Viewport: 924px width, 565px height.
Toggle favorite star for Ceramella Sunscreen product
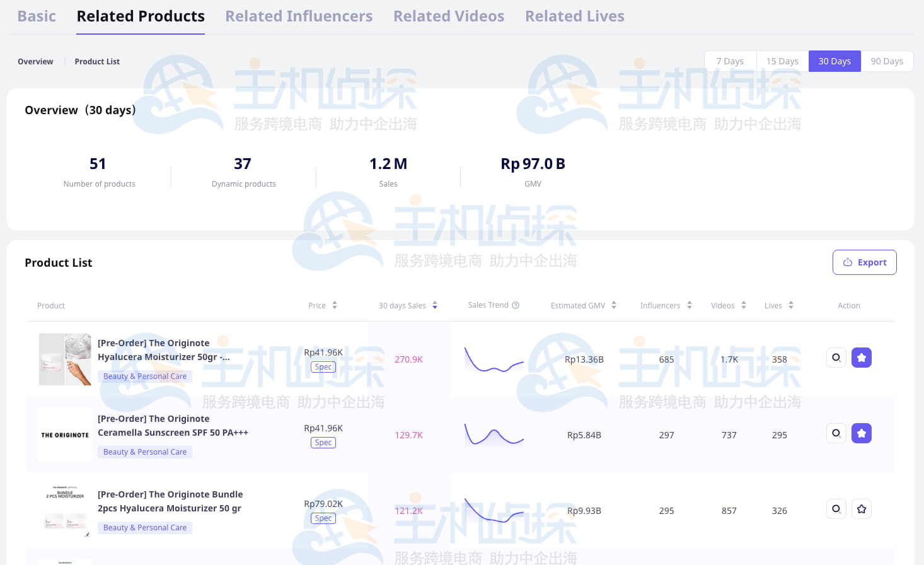point(861,433)
